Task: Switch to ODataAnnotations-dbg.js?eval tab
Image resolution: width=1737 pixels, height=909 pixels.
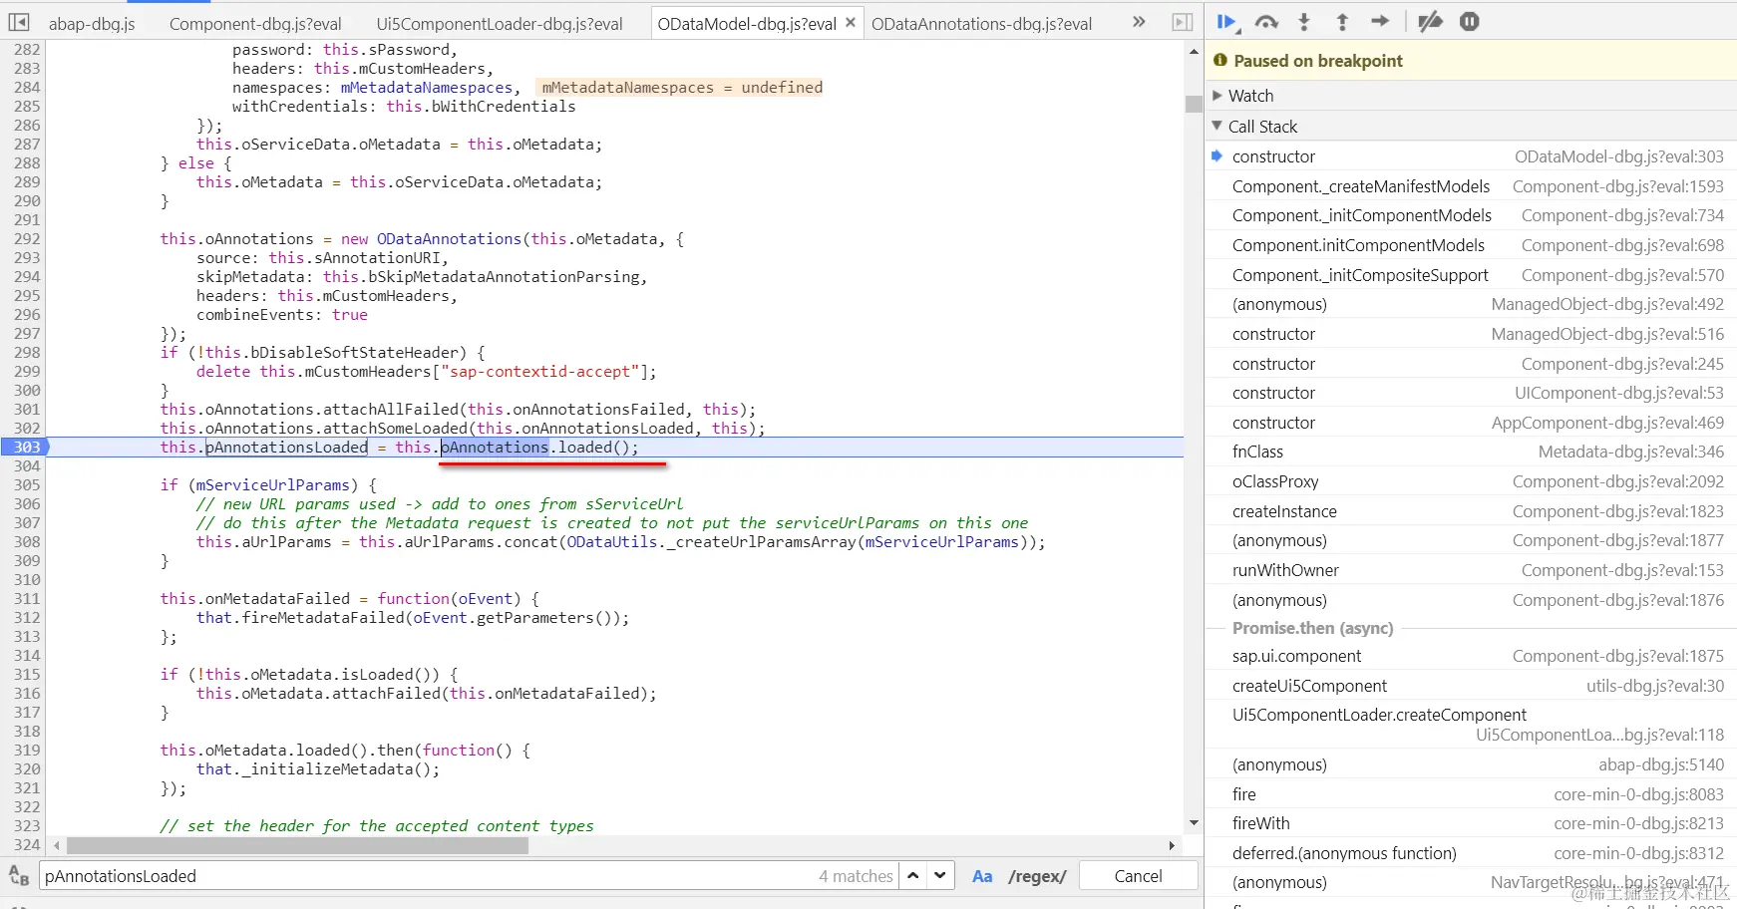Action: (982, 24)
